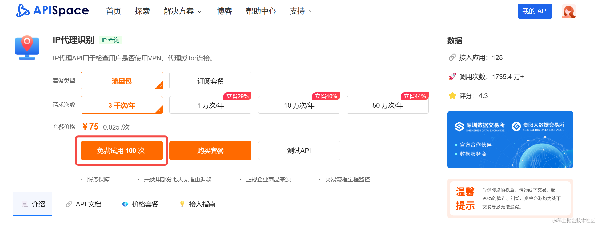This screenshot has width=597, height=225.
Task: Open the 探索 navigation menu item
Action: (142, 11)
